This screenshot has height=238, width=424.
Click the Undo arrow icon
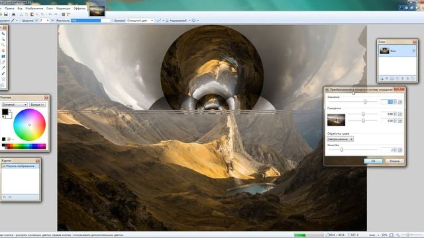(50, 15)
